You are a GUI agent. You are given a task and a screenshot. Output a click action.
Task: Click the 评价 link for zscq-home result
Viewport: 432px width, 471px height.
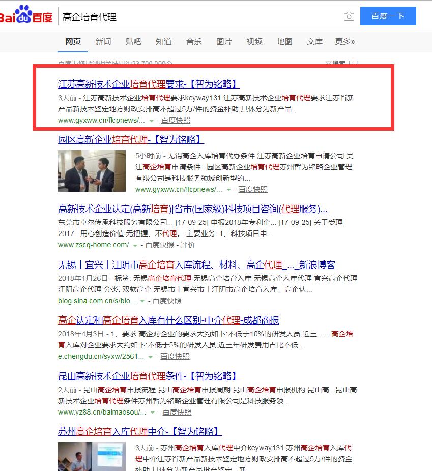tap(188, 245)
